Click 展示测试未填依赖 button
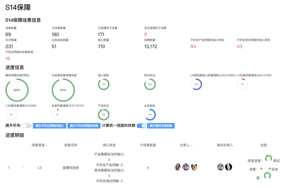Screen dimensions: 282x188 point(161,126)
